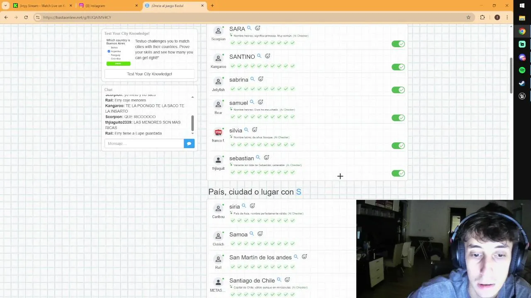
Task: React with emoji to Santiago de Chile
Action: (x=287, y=280)
